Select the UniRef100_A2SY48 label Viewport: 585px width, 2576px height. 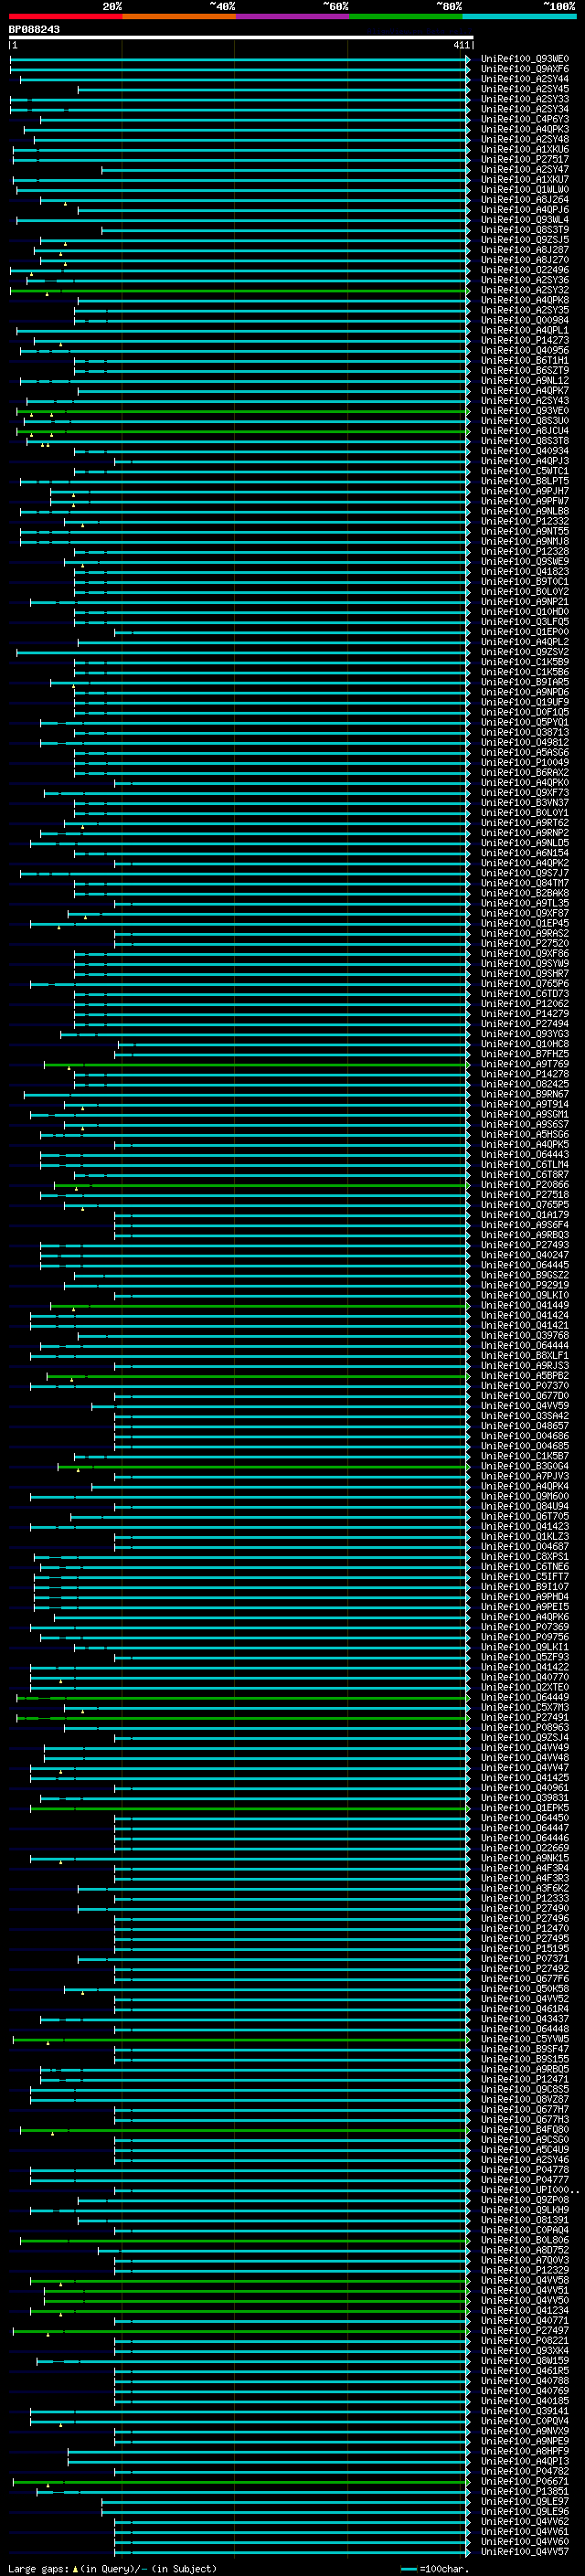point(524,139)
